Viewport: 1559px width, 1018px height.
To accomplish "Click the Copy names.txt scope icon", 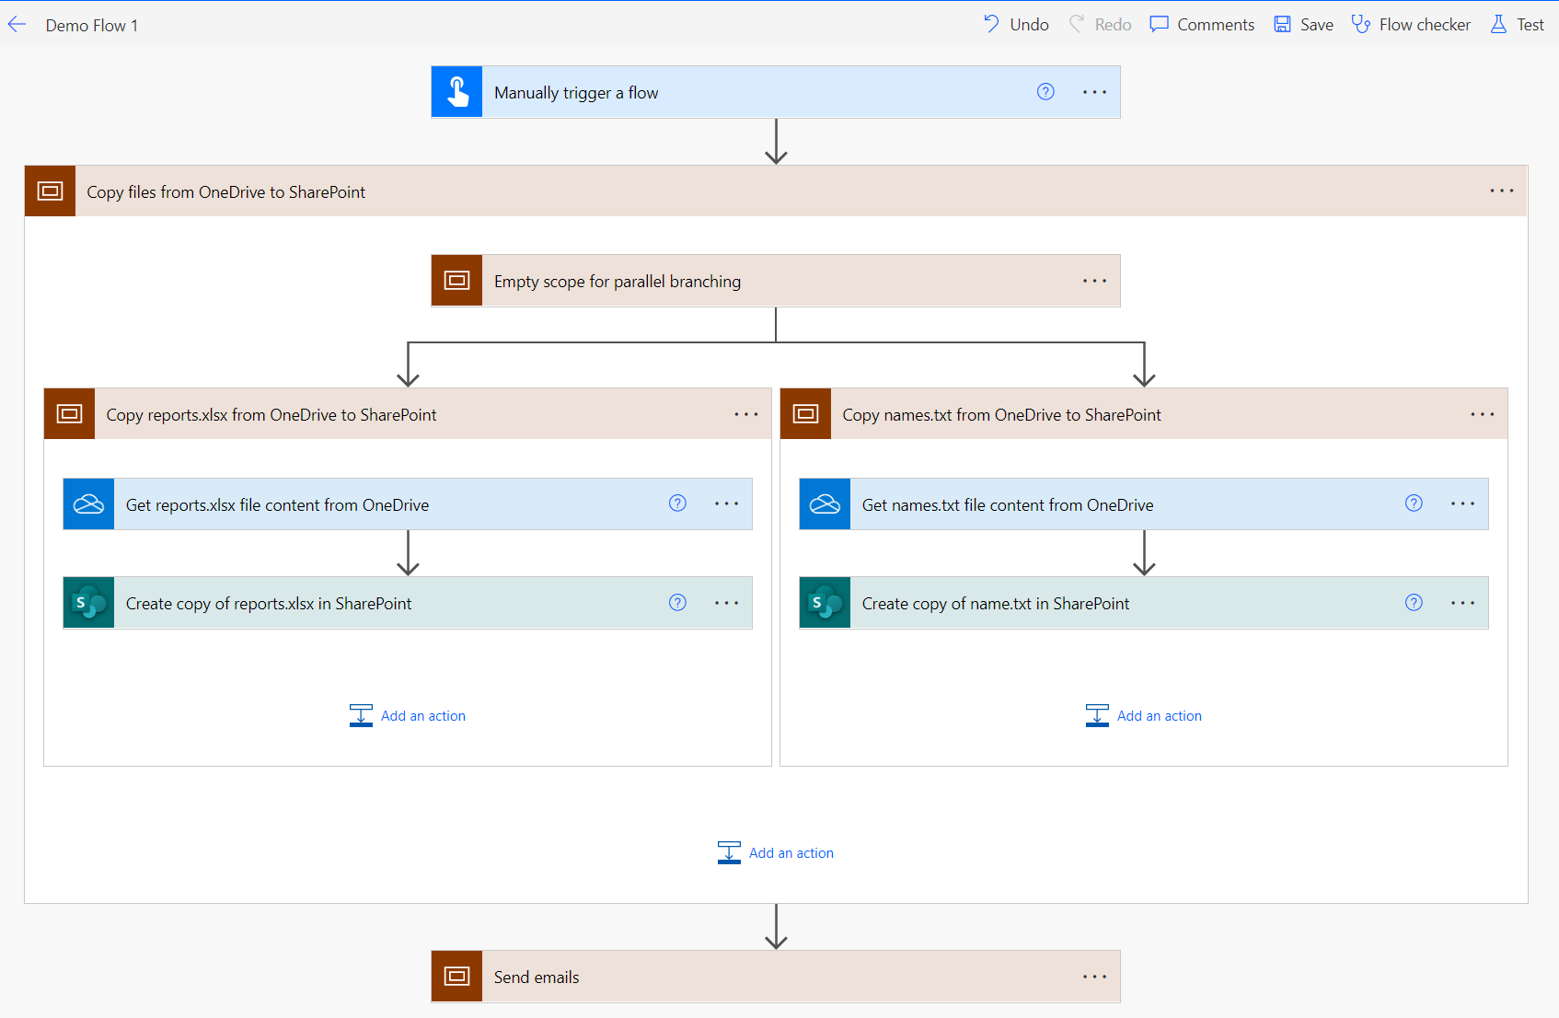I will point(805,414).
